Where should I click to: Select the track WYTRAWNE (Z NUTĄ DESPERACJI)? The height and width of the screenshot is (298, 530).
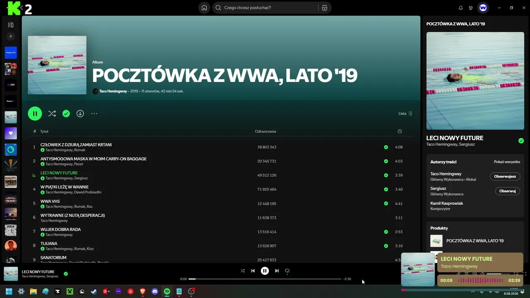tap(72, 215)
